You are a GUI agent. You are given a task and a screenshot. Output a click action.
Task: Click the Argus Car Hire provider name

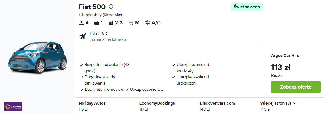click(x=285, y=56)
